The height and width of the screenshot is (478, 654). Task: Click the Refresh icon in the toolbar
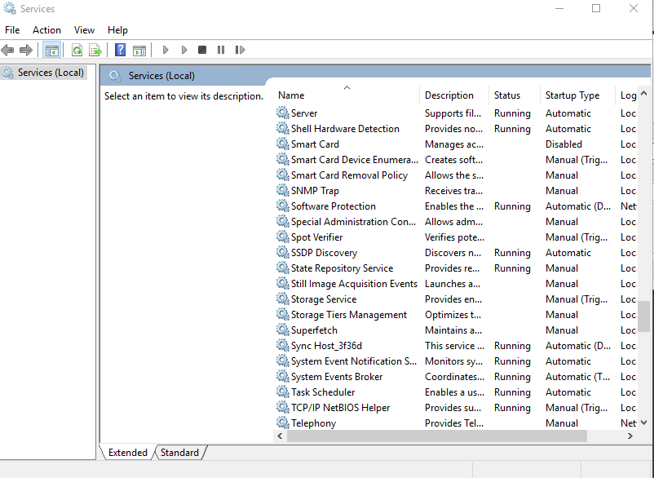click(x=77, y=50)
